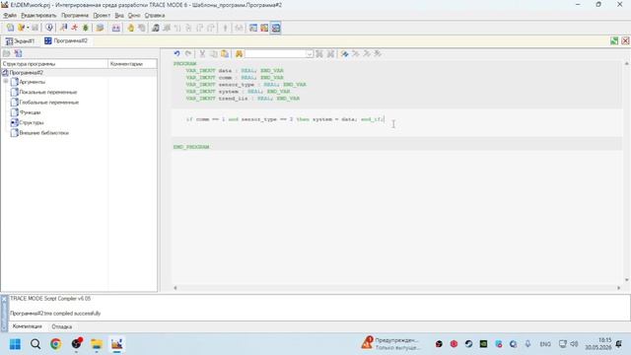Click the editor horizontal scrollbar left arrow

(175, 288)
